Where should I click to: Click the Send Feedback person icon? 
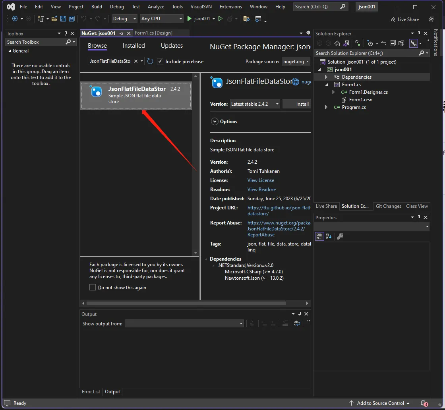(431, 19)
